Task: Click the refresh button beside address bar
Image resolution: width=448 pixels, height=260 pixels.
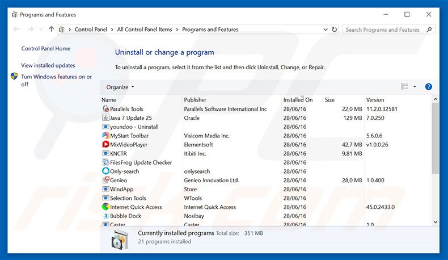Action: pyautogui.click(x=334, y=30)
